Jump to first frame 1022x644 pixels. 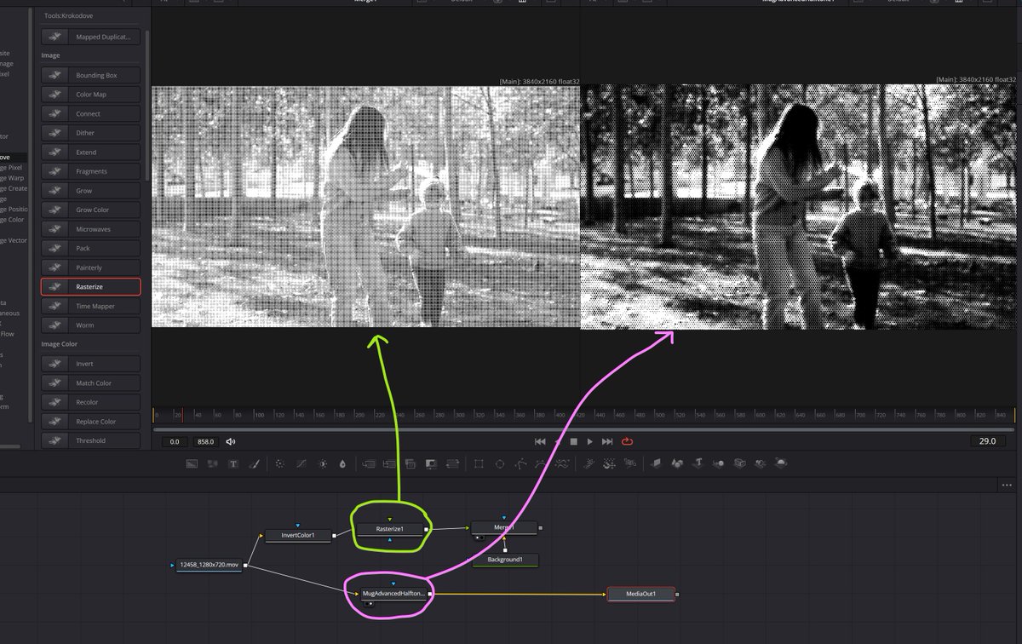pyautogui.click(x=540, y=441)
